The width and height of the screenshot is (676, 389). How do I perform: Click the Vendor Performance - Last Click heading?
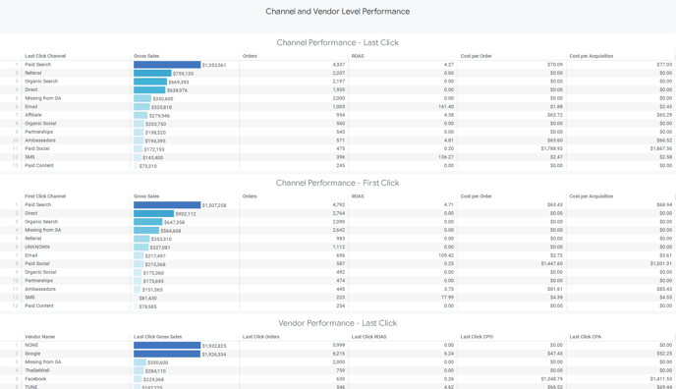click(x=338, y=323)
